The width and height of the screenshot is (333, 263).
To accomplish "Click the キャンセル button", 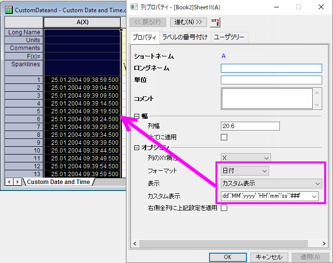I will pos(269,257).
